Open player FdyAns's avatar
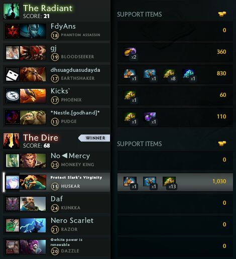This screenshot has height=259, width=236. click(12, 31)
